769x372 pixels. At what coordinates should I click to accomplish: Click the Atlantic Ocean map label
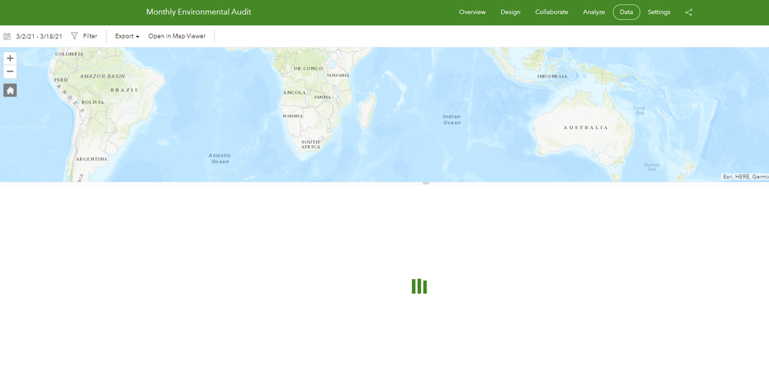pyautogui.click(x=219, y=158)
